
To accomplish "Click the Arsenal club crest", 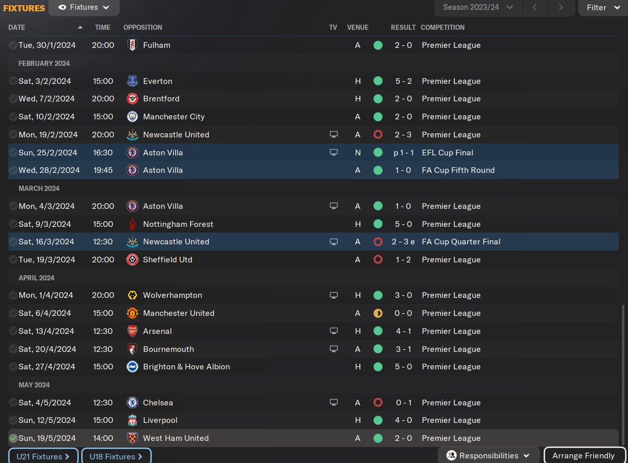I will click(x=132, y=331).
